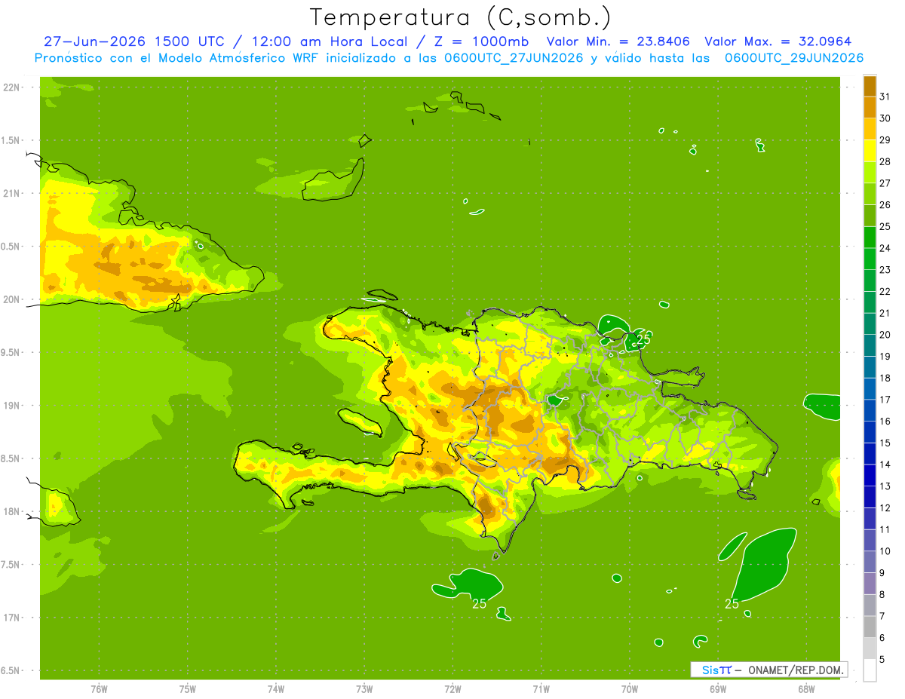Click the 9.5N latitude label
Viewport: 905px width, 699px height.
tap(11, 352)
